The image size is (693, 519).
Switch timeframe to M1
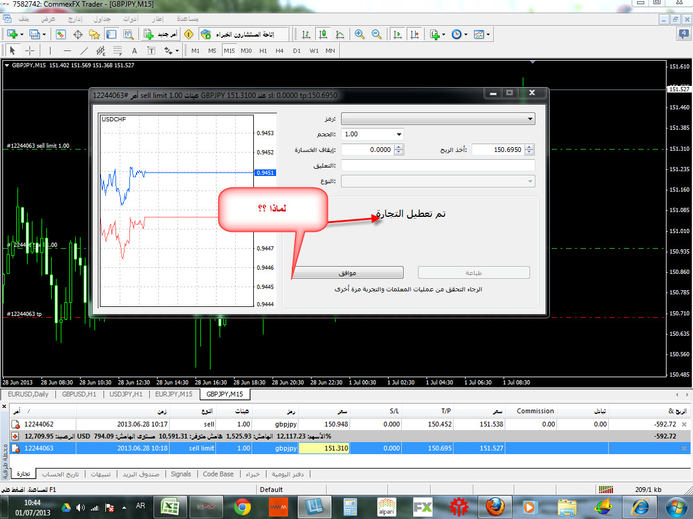click(x=196, y=50)
